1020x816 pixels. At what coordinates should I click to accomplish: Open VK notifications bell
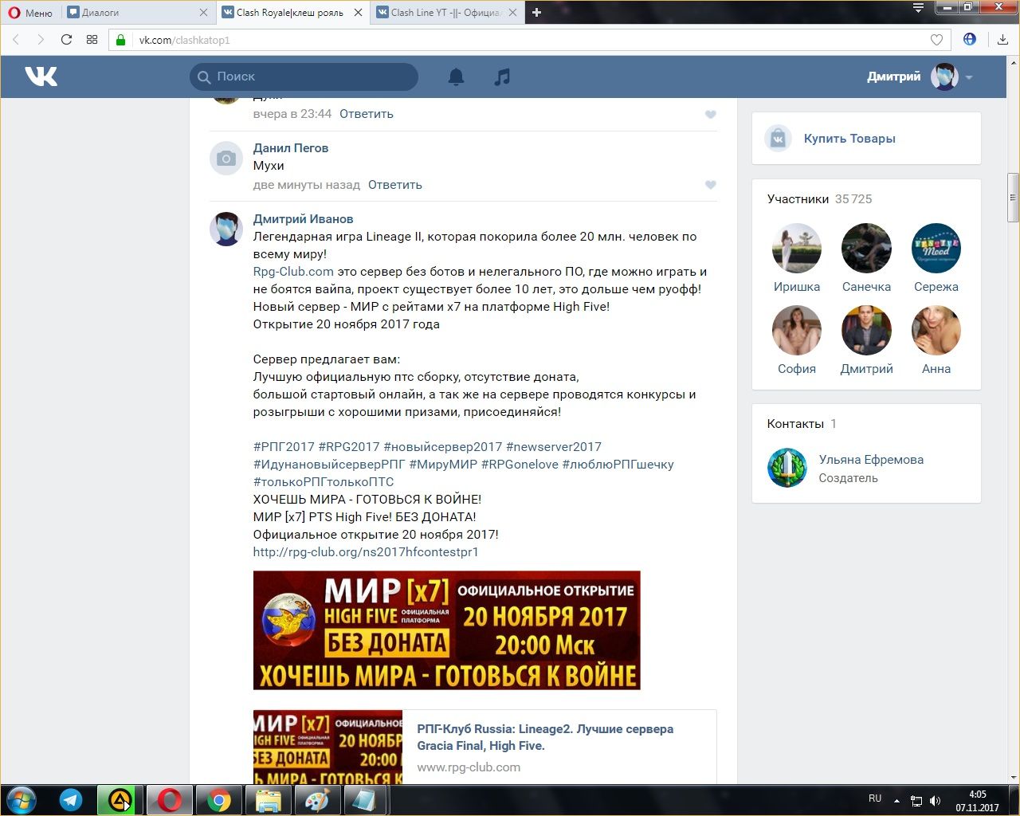[x=456, y=76]
